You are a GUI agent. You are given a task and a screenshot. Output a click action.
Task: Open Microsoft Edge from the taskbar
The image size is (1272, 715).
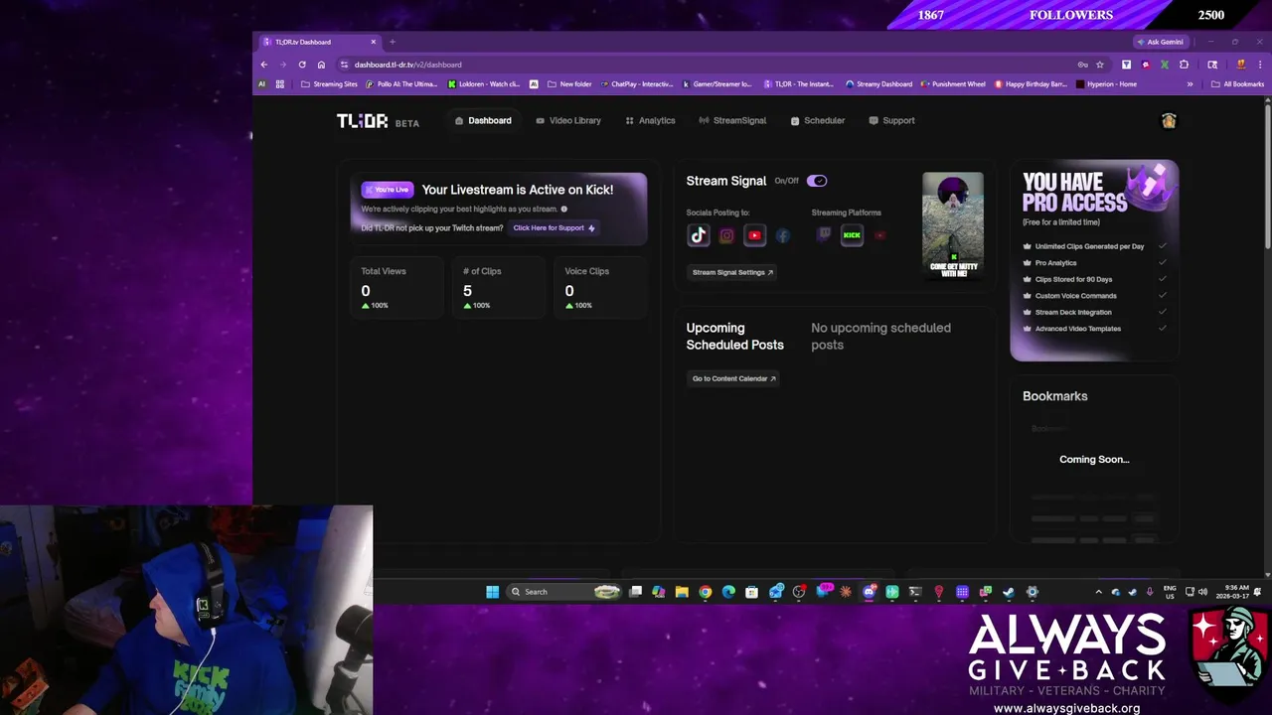pos(728,592)
